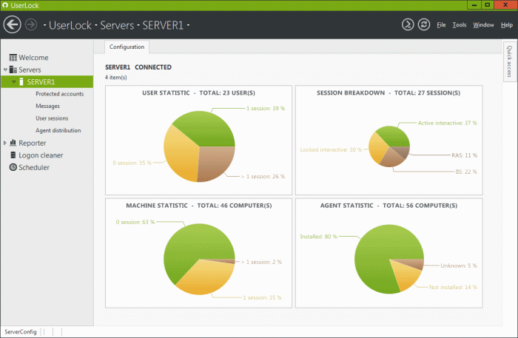Select the Configuration tab
The image size is (518, 338).
pos(127,47)
